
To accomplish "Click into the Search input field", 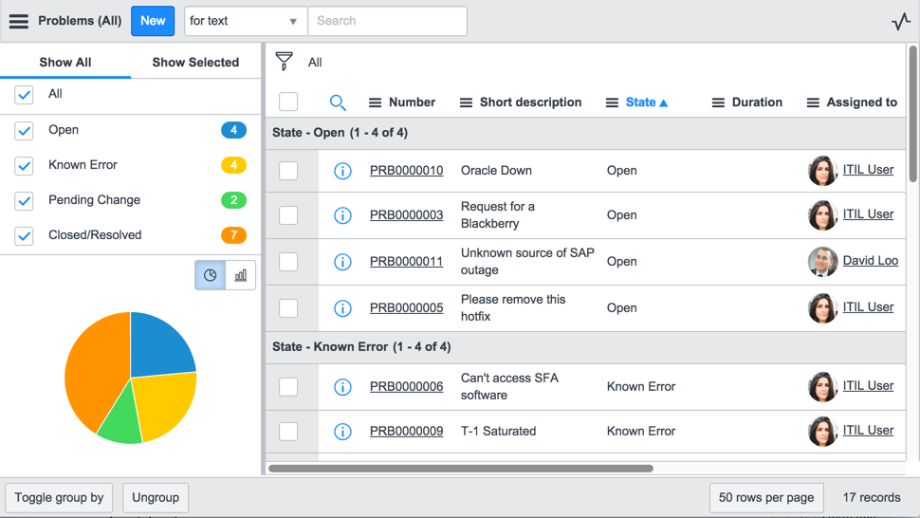I will click(x=387, y=21).
